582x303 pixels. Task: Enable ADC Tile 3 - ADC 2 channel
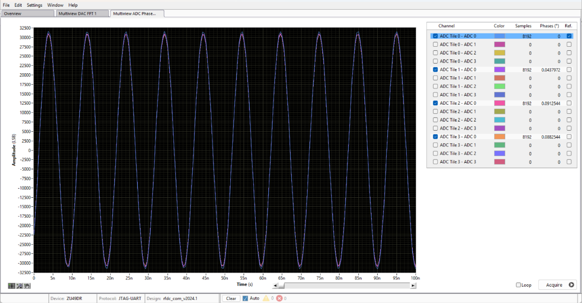pos(436,154)
